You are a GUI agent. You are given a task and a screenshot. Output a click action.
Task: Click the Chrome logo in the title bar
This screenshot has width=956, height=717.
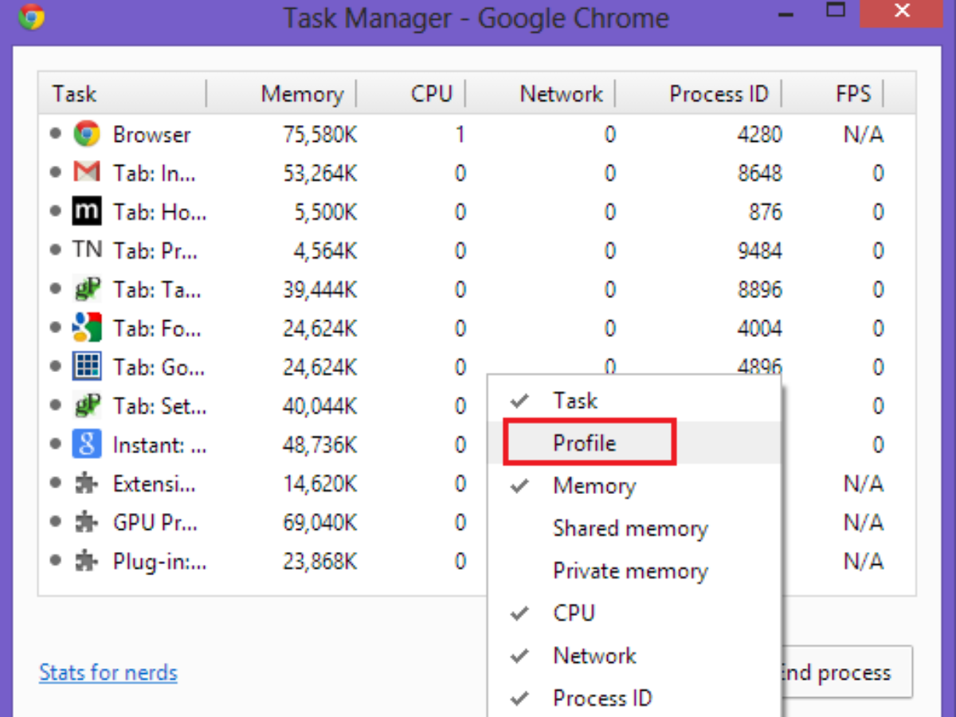click(31, 16)
